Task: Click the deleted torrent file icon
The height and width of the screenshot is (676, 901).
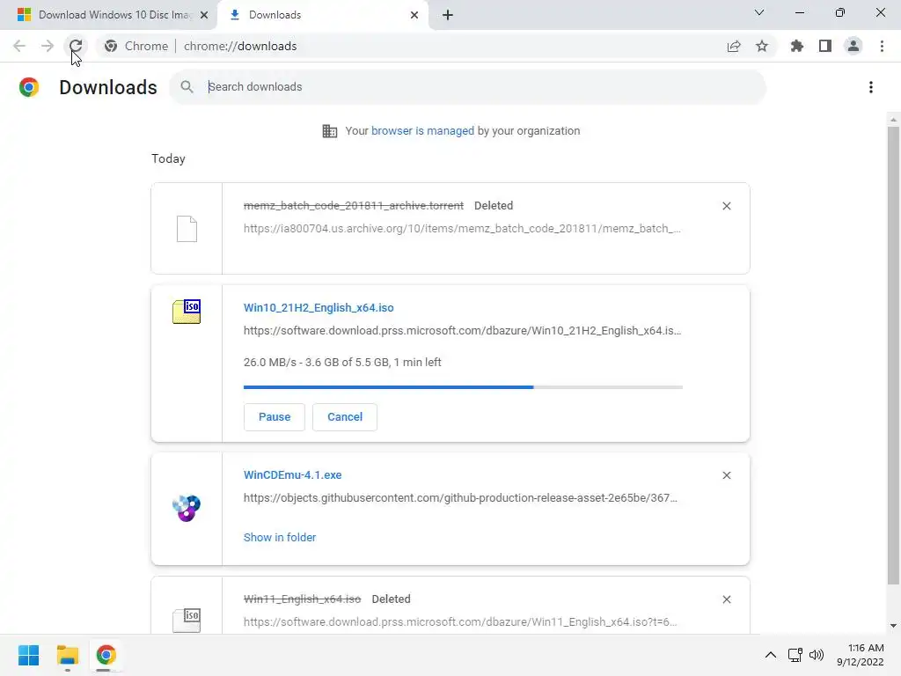Action: coord(187,229)
